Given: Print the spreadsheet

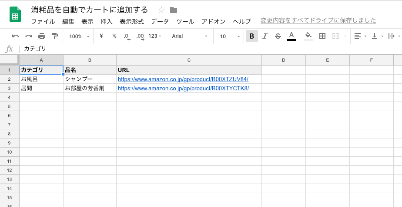Looking at the screenshot, I should 42,36.
